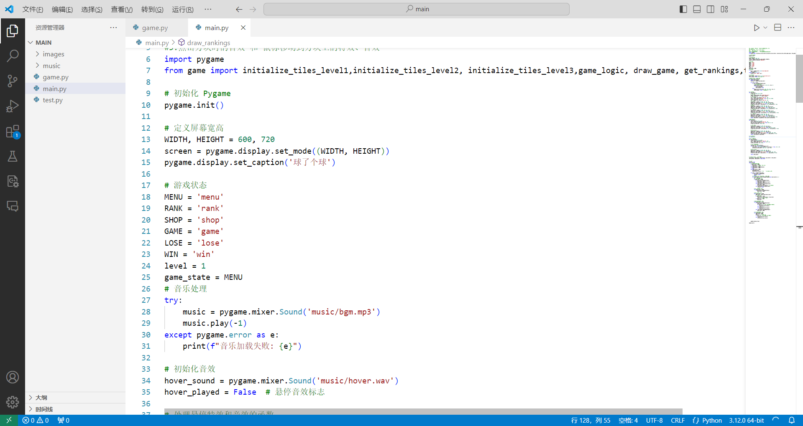This screenshot has height=426, width=803.
Task: Collapse the MAIN workspace section
Action: [75, 43]
